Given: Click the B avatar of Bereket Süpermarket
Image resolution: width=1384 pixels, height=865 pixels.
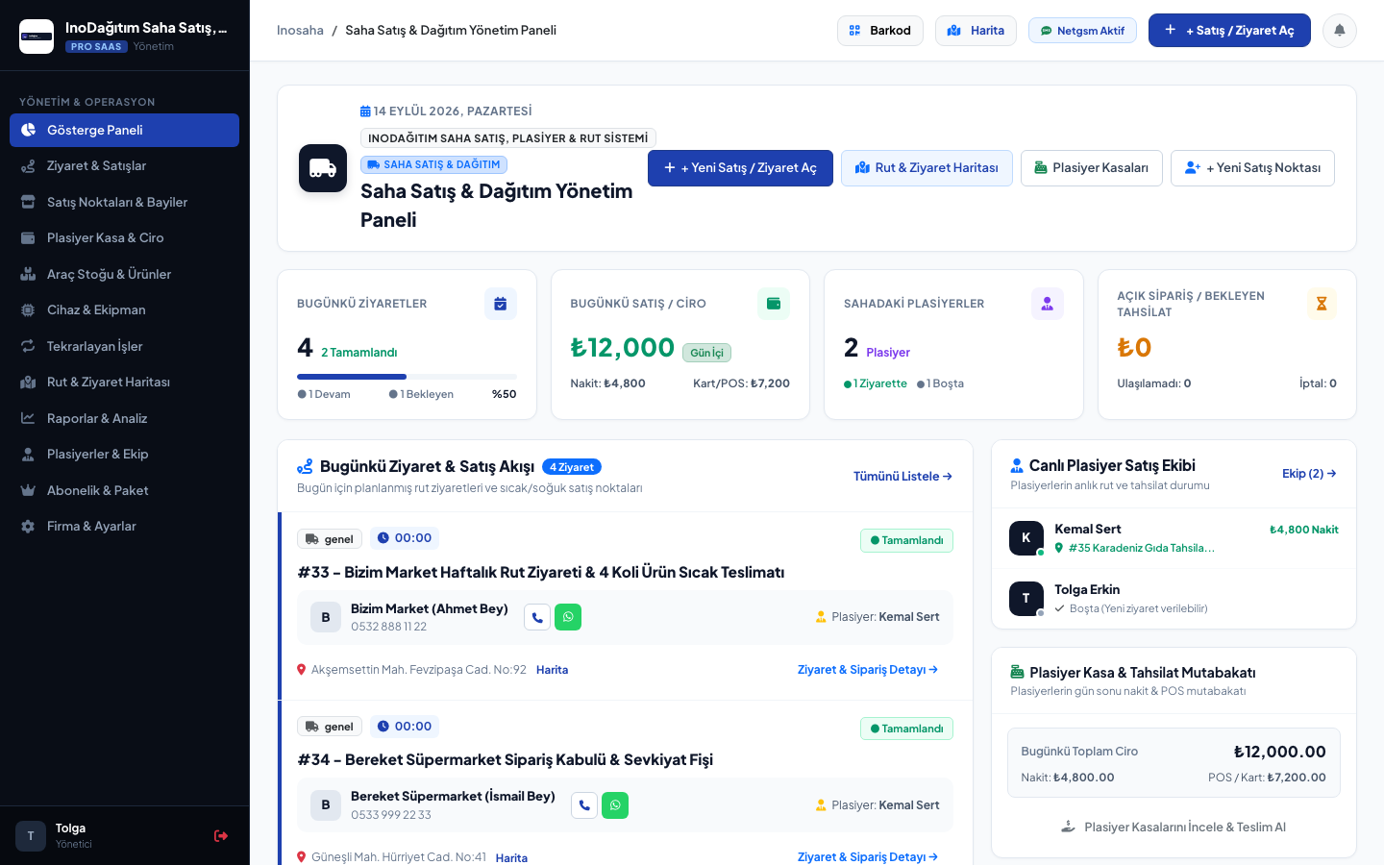Looking at the screenshot, I should pyautogui.click(x=326, y=805).
